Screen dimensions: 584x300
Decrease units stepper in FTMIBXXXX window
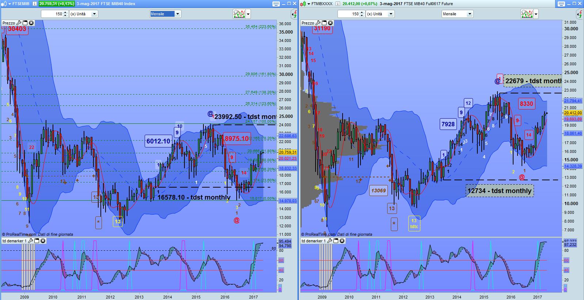[362, 16]
